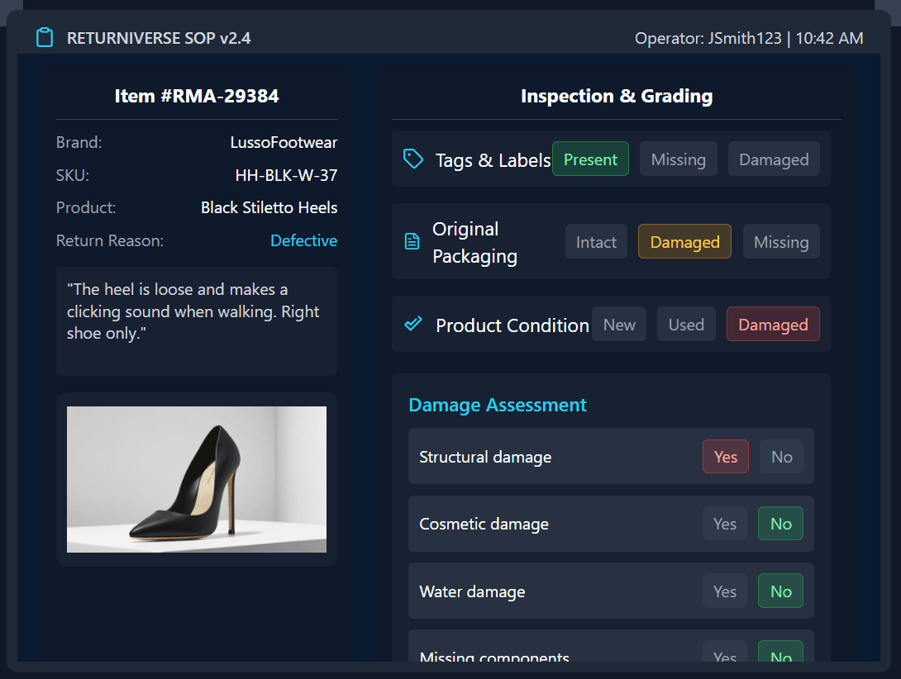Click Damaged under Product Condition
This screenshot has height=679, width=901.
point(773,324)
